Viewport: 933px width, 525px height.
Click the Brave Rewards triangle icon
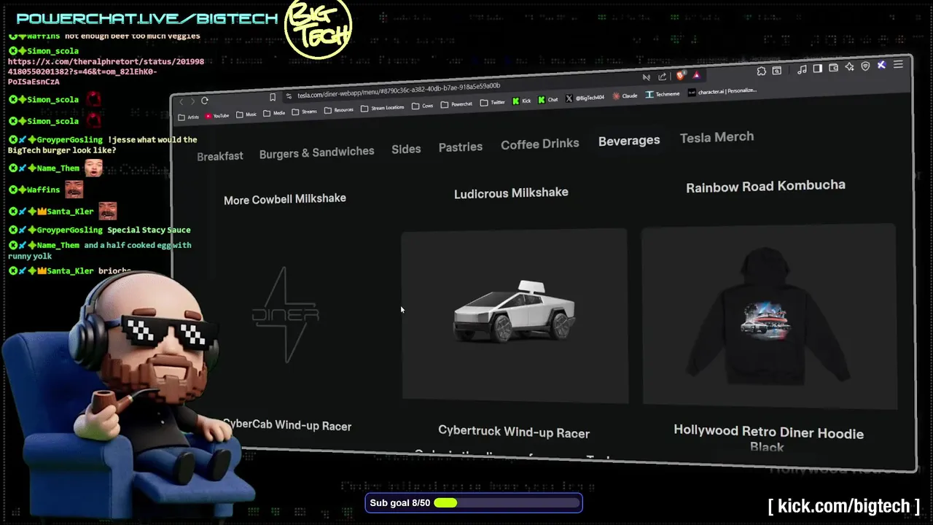pos(697,74)
